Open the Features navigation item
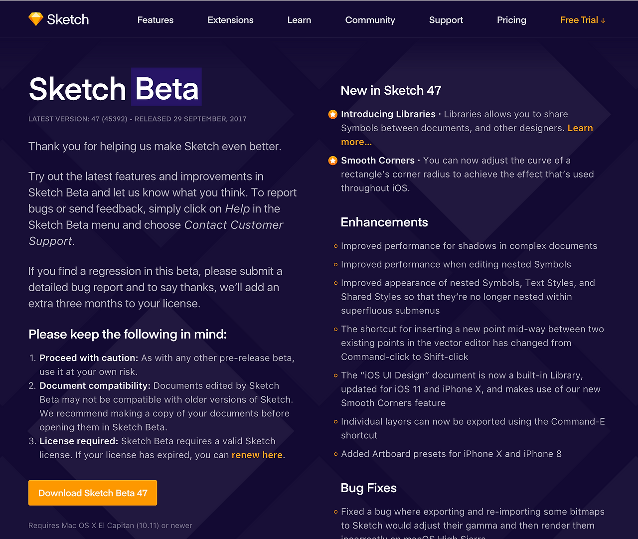The height and width of the screenshot is (539, 638). pos(156,20)
